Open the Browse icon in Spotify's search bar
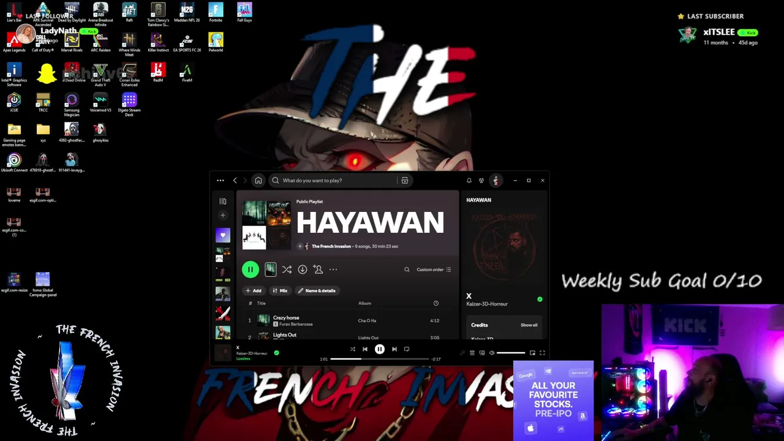This screenshot has height=441, width=784. tap(405, 181)
